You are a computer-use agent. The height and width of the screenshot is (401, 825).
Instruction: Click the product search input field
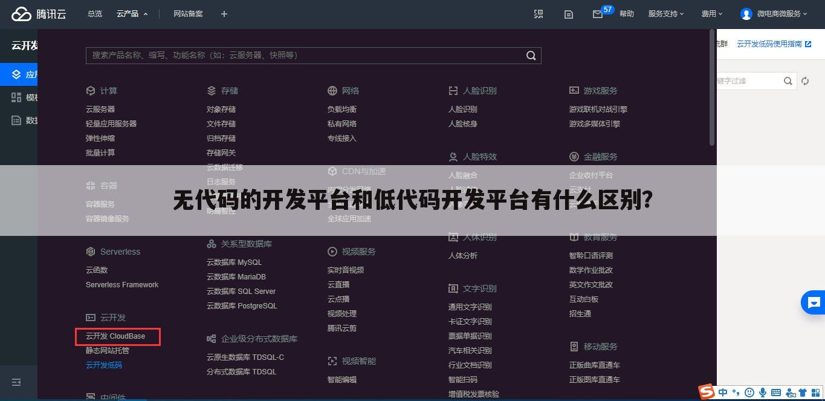(x=302, y=55)
